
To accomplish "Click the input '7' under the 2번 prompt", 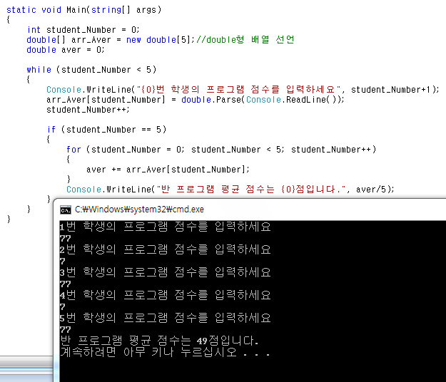I will pyautogui.click(x=62, y=261).
